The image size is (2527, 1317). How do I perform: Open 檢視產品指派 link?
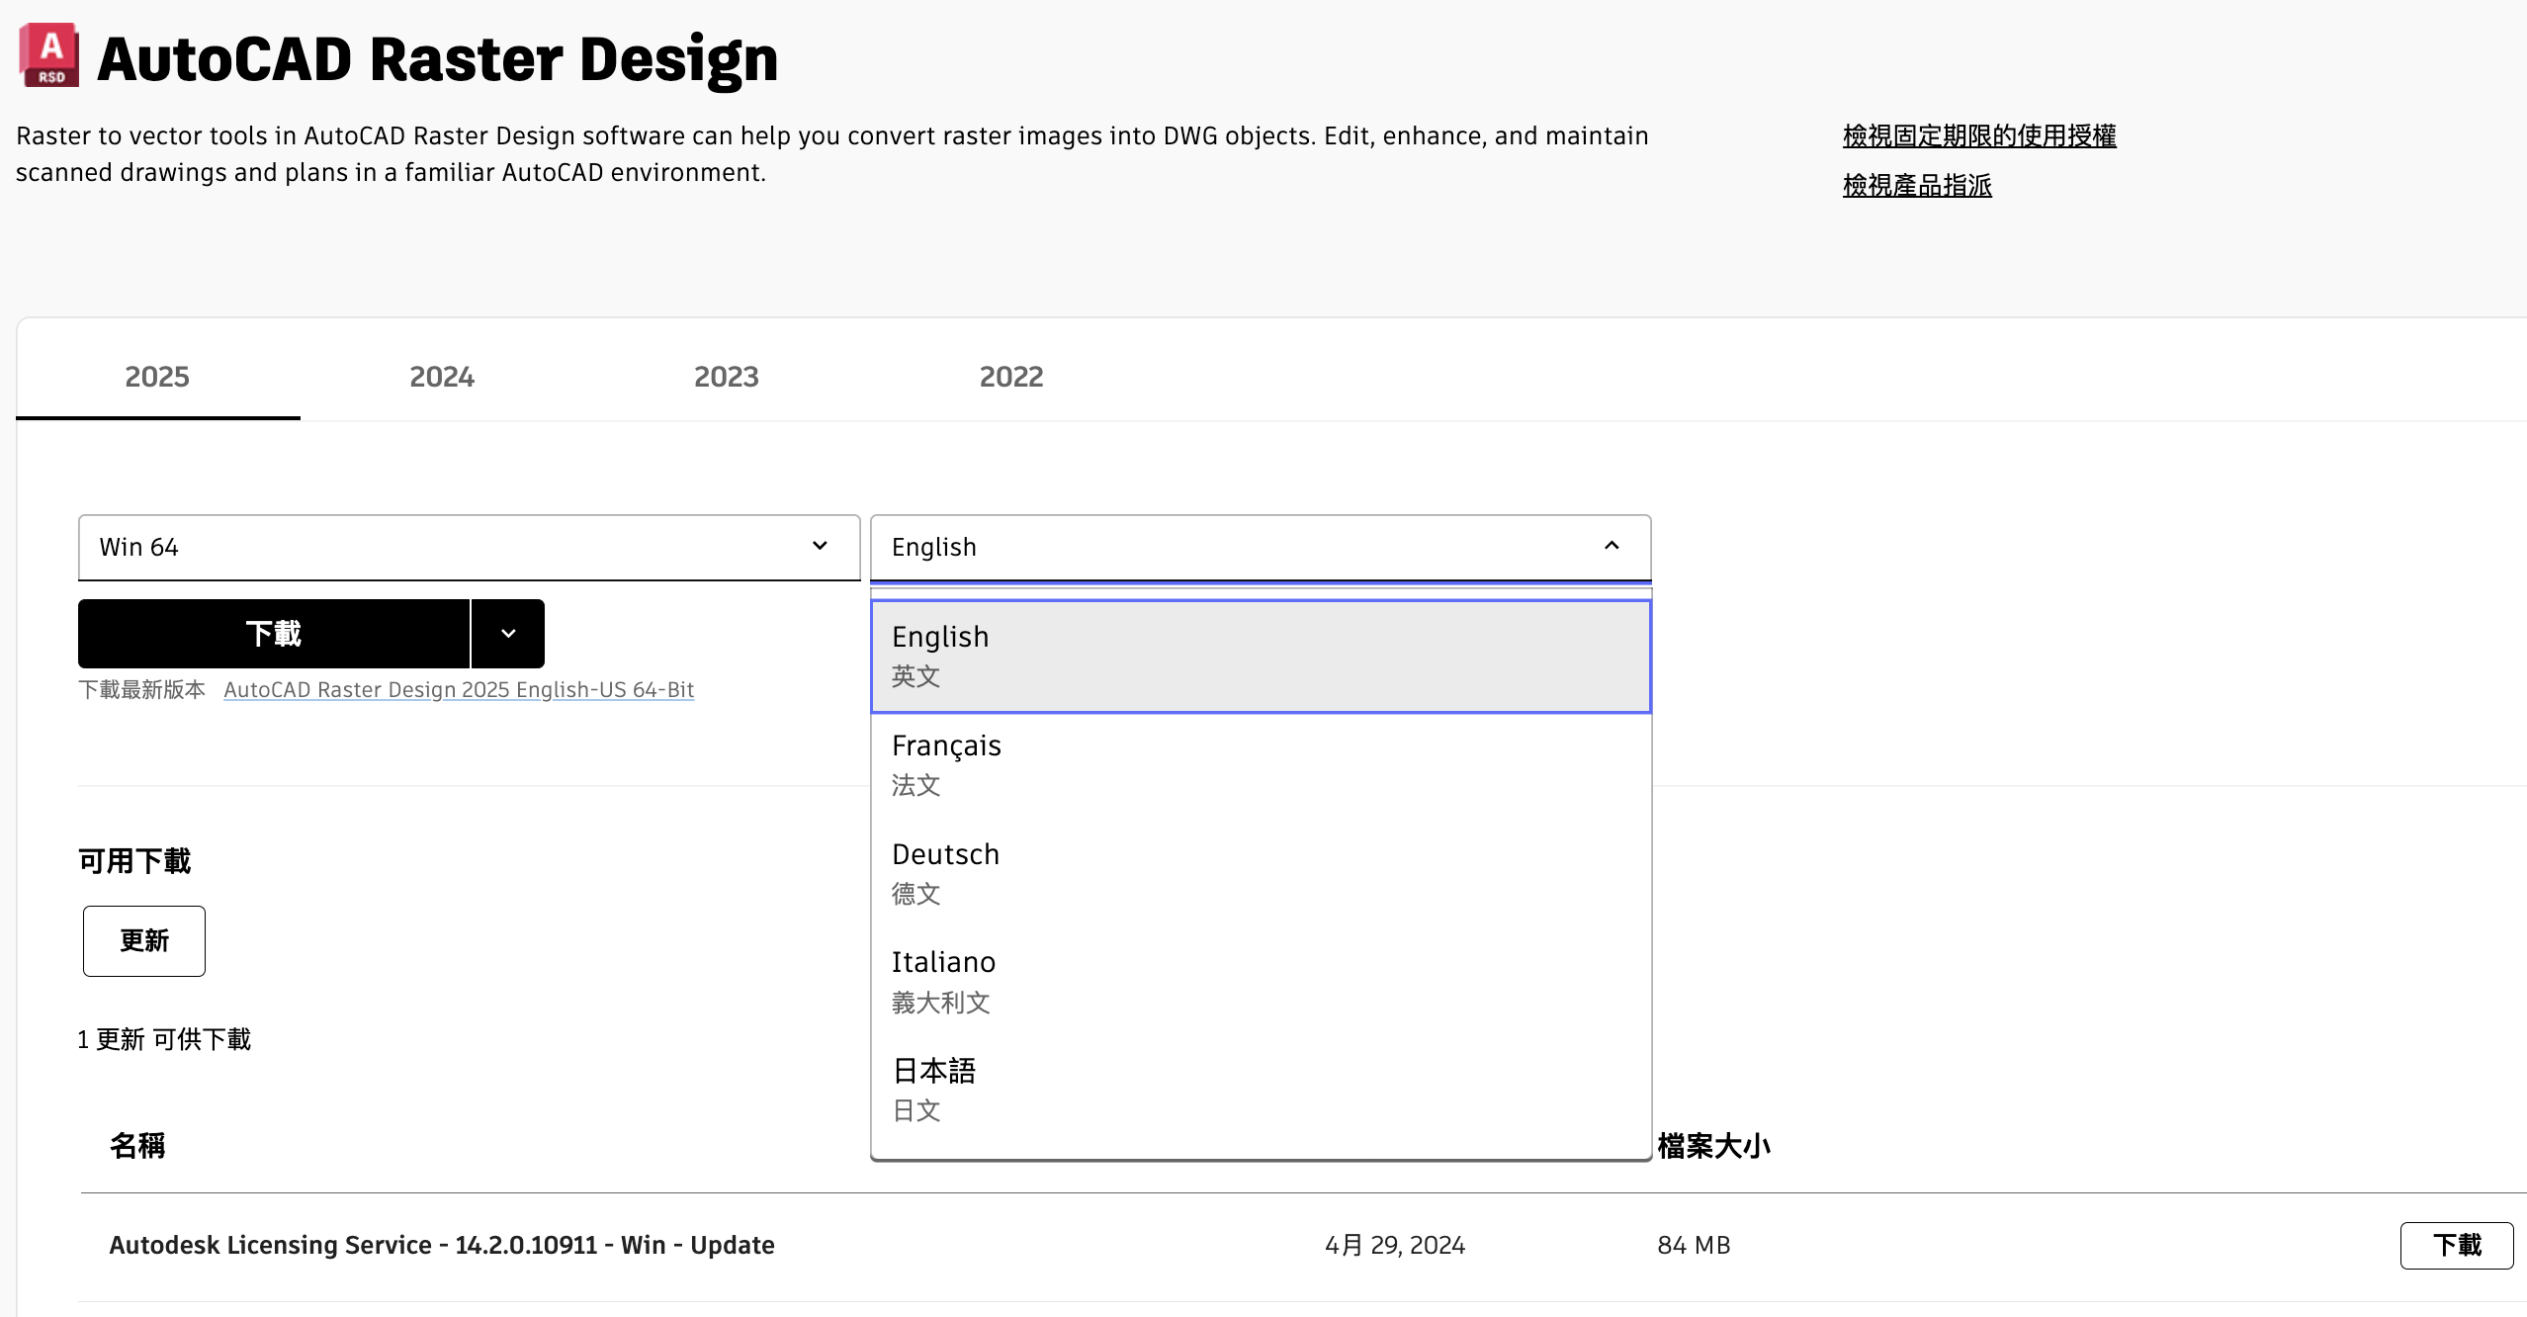pyautogui.click(x=1916, y=185)
